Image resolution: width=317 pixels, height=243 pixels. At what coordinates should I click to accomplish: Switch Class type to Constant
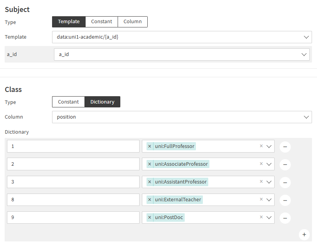[68, 102]
